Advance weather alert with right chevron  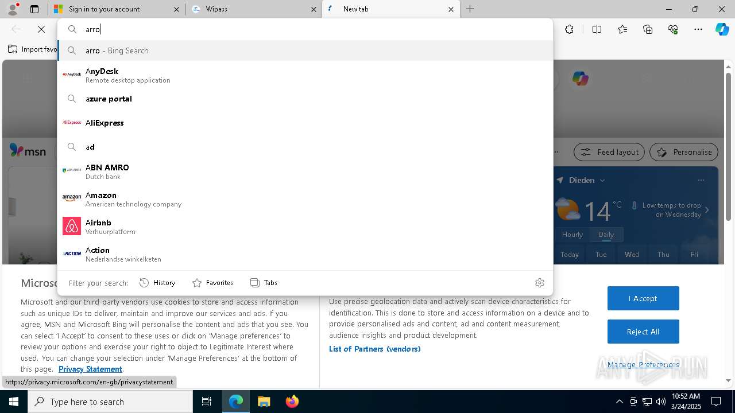(x=707, y=210)
